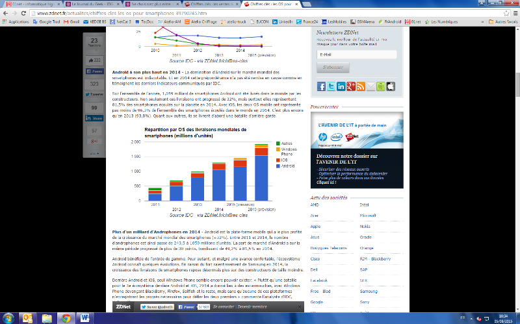Go back with the browser back arrow
Image resolution: width=520 pixels, height=324 pixels.
[5, 13]
